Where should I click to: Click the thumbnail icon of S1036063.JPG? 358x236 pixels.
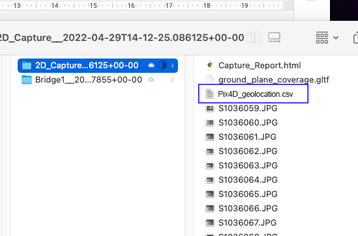pos(210,165)
